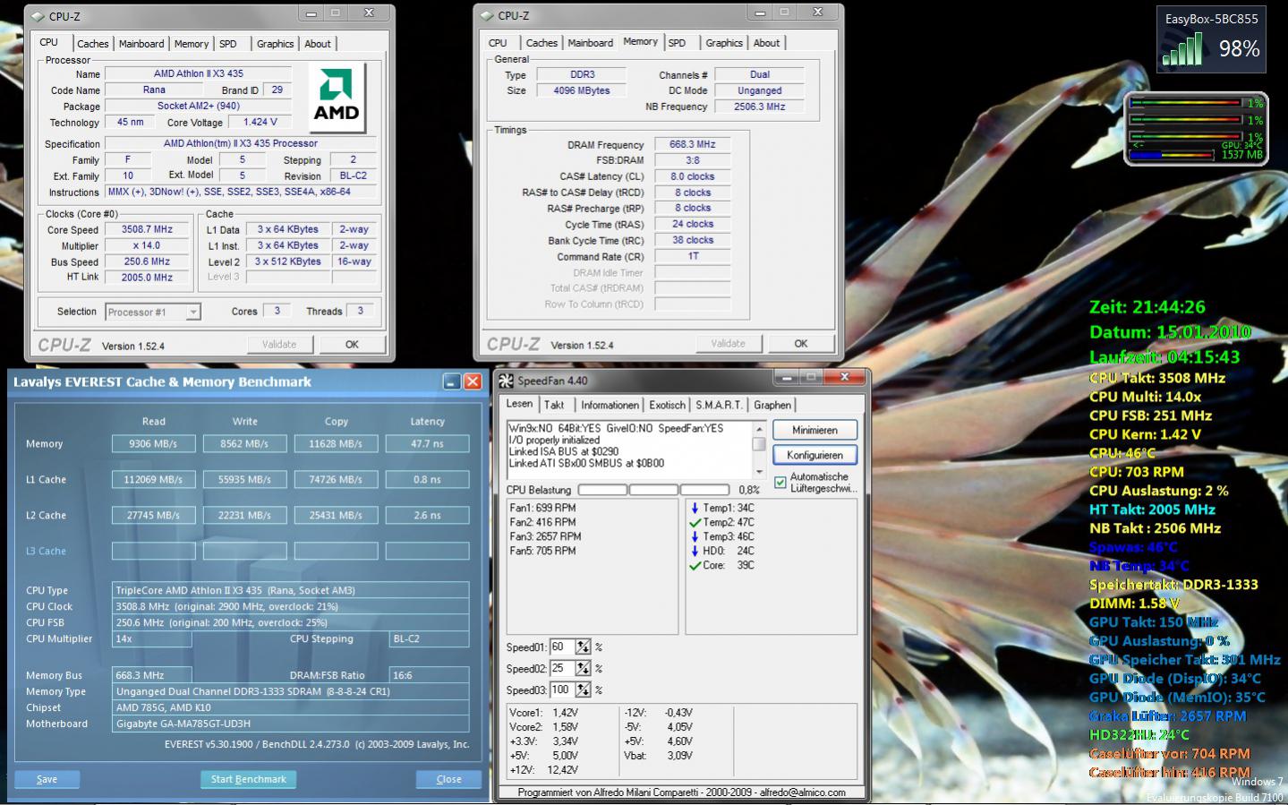The image size is (1288, 805).
Task: Open the Graphen tab in SpeedFan
Action: click(x=772, y=406)
